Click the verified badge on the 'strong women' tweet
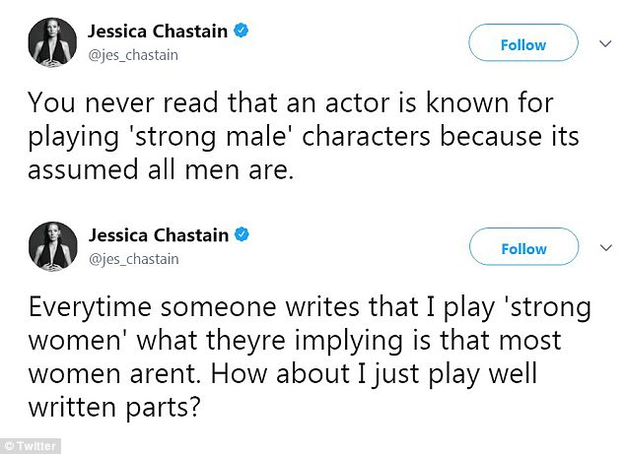This screenshot has height=454, width=625. 242,234
